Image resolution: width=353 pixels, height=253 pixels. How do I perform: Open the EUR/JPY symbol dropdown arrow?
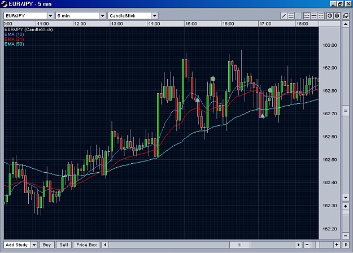click(x=50, y=16)
